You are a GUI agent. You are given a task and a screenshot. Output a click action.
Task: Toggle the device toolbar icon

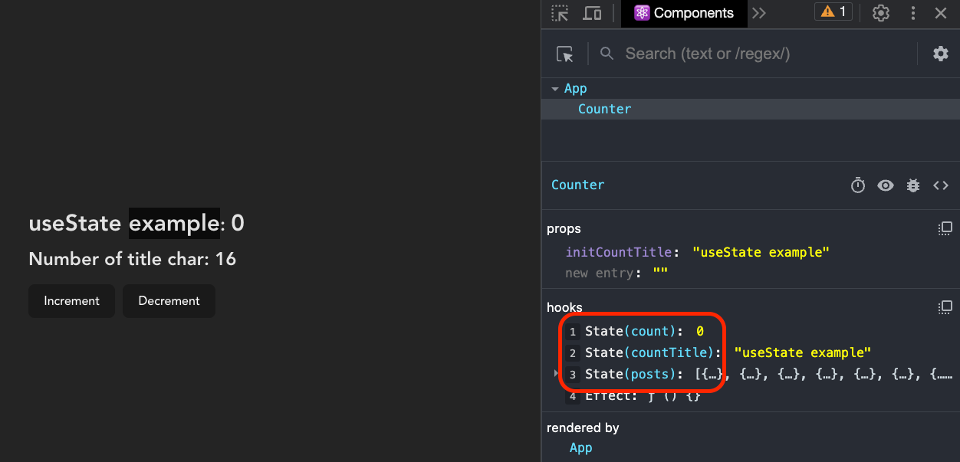[x=592, y=13]
